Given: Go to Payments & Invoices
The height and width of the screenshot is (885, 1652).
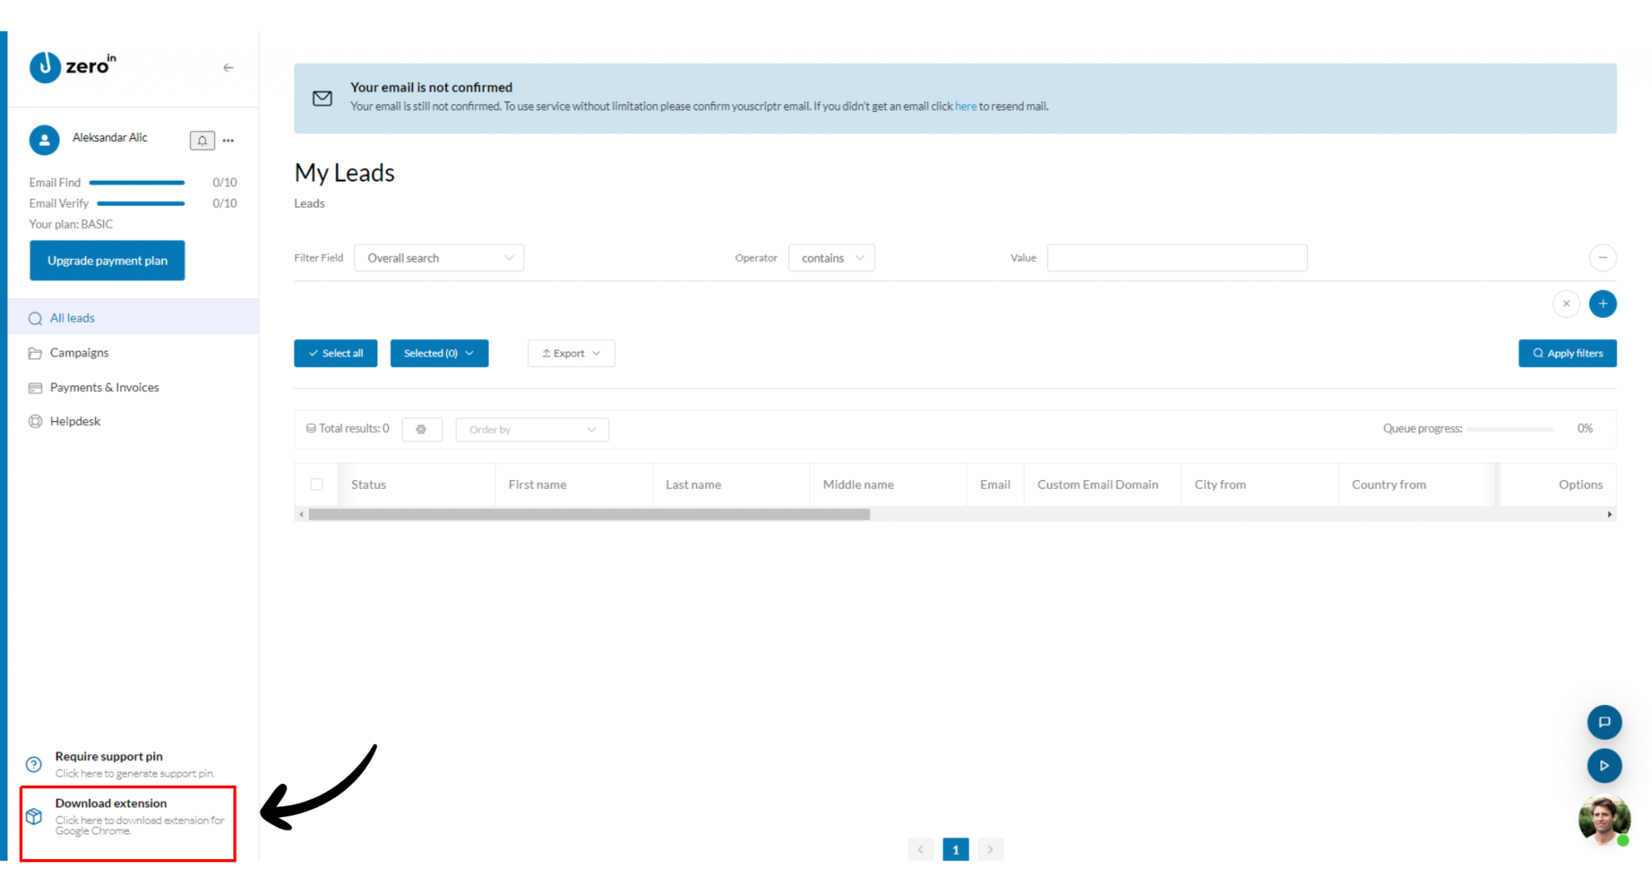Looking at the screenshot, I should pos(104,387).
